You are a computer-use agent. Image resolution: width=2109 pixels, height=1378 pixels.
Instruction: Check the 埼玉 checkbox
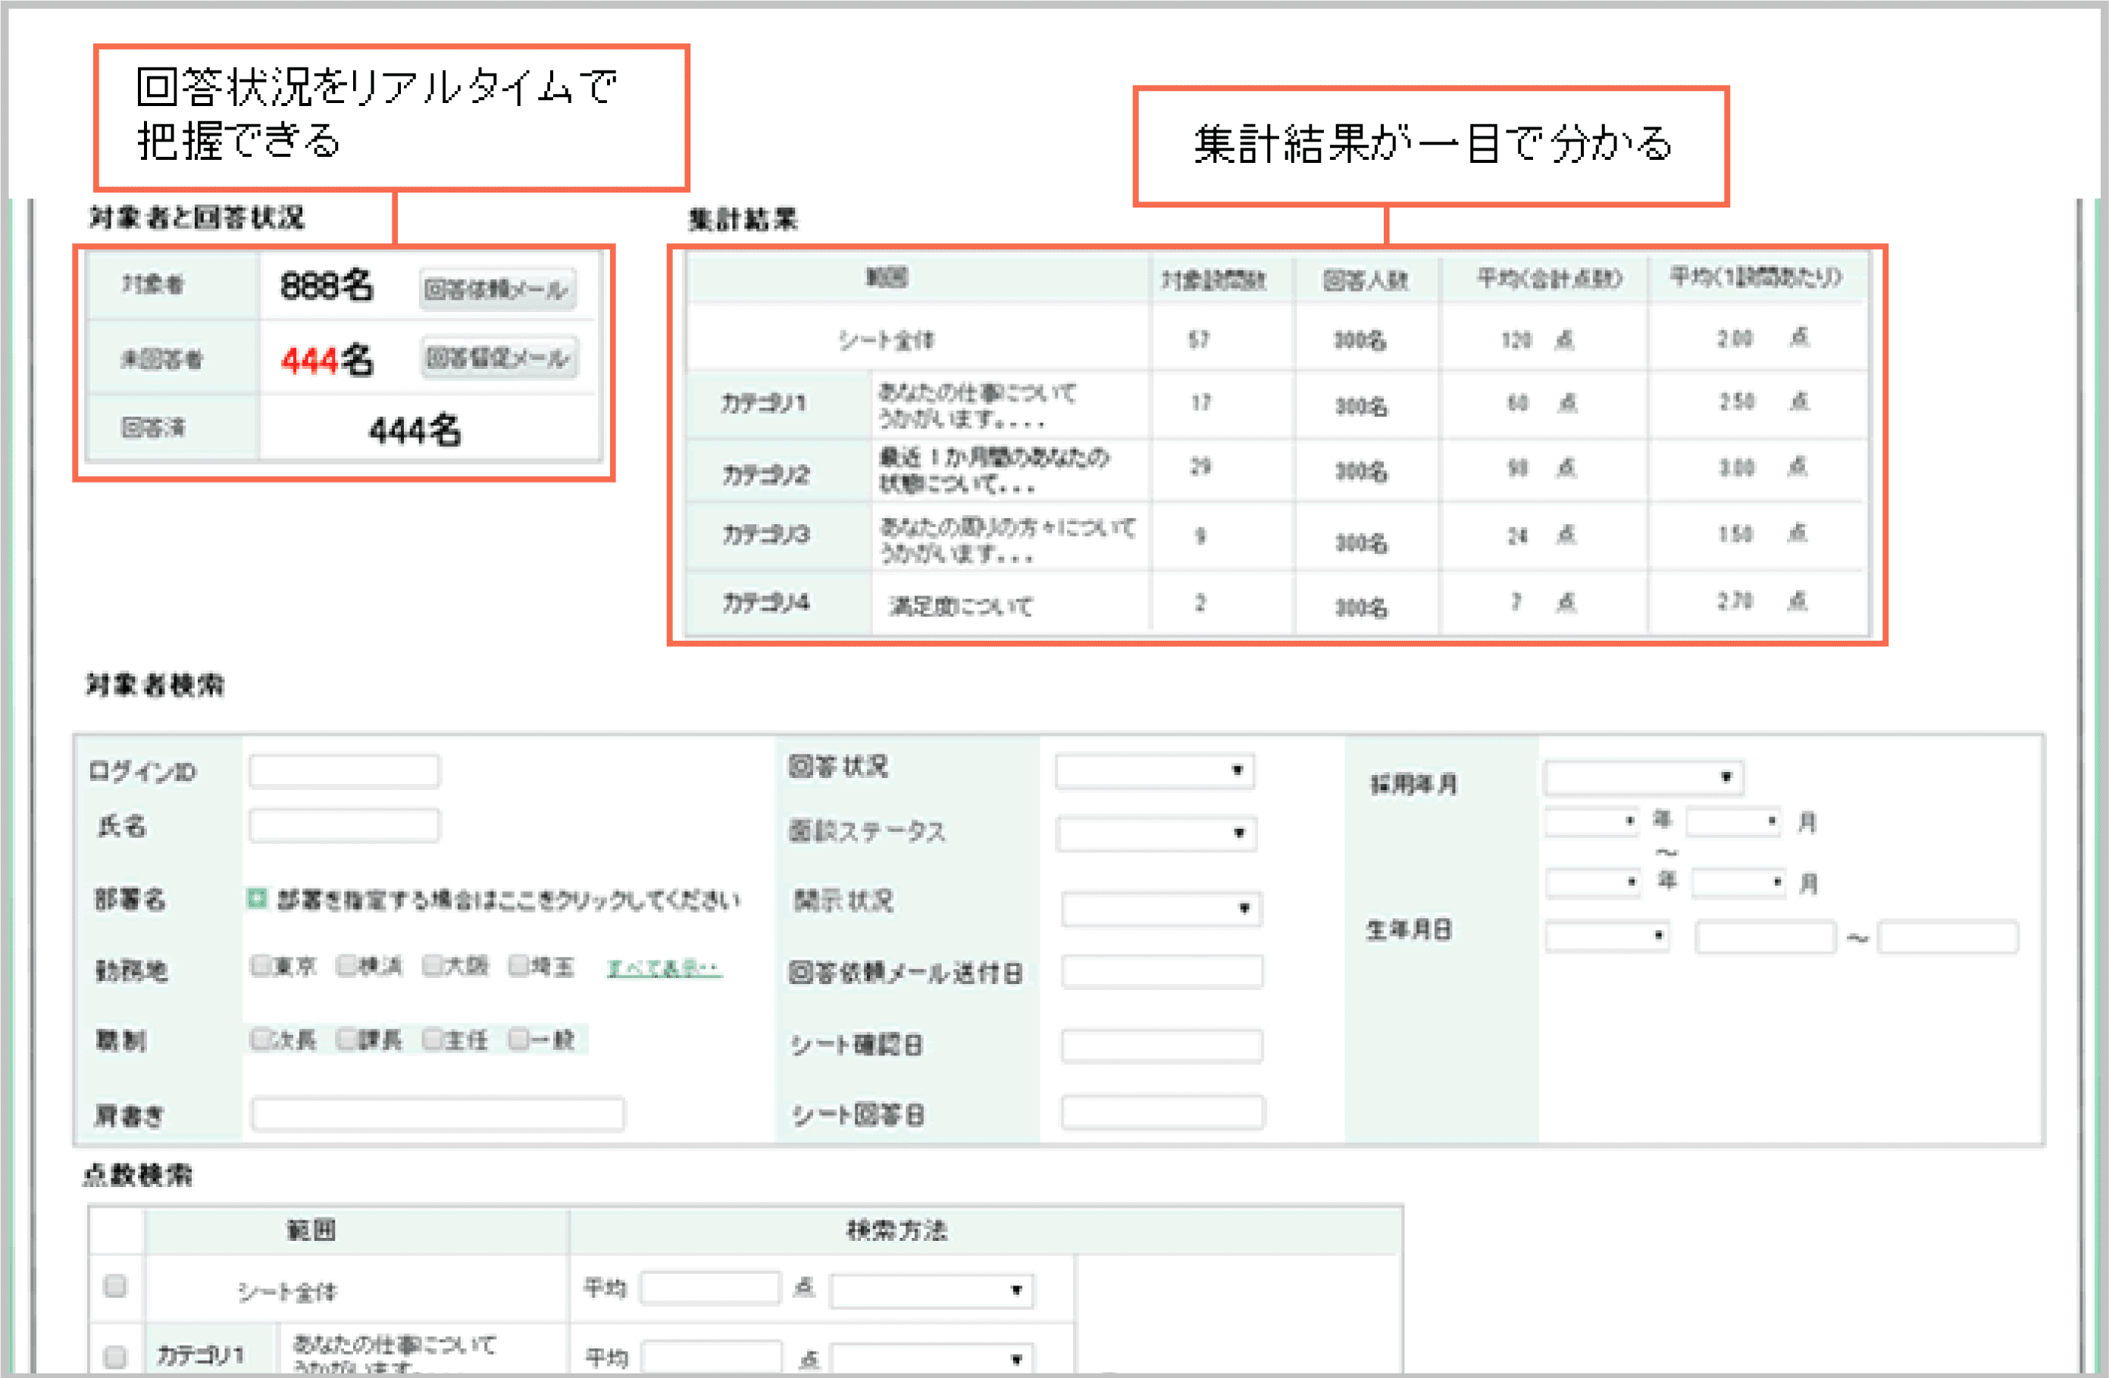[x=519, y=965]
